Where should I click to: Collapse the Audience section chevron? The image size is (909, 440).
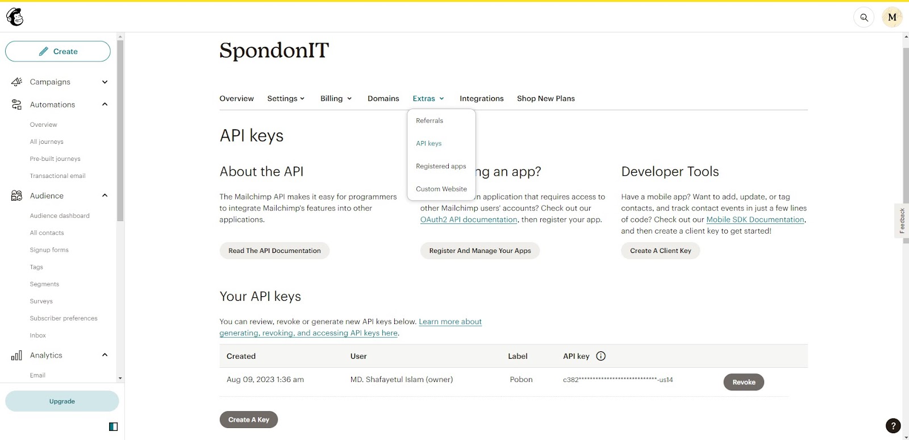tap(105, 196)
